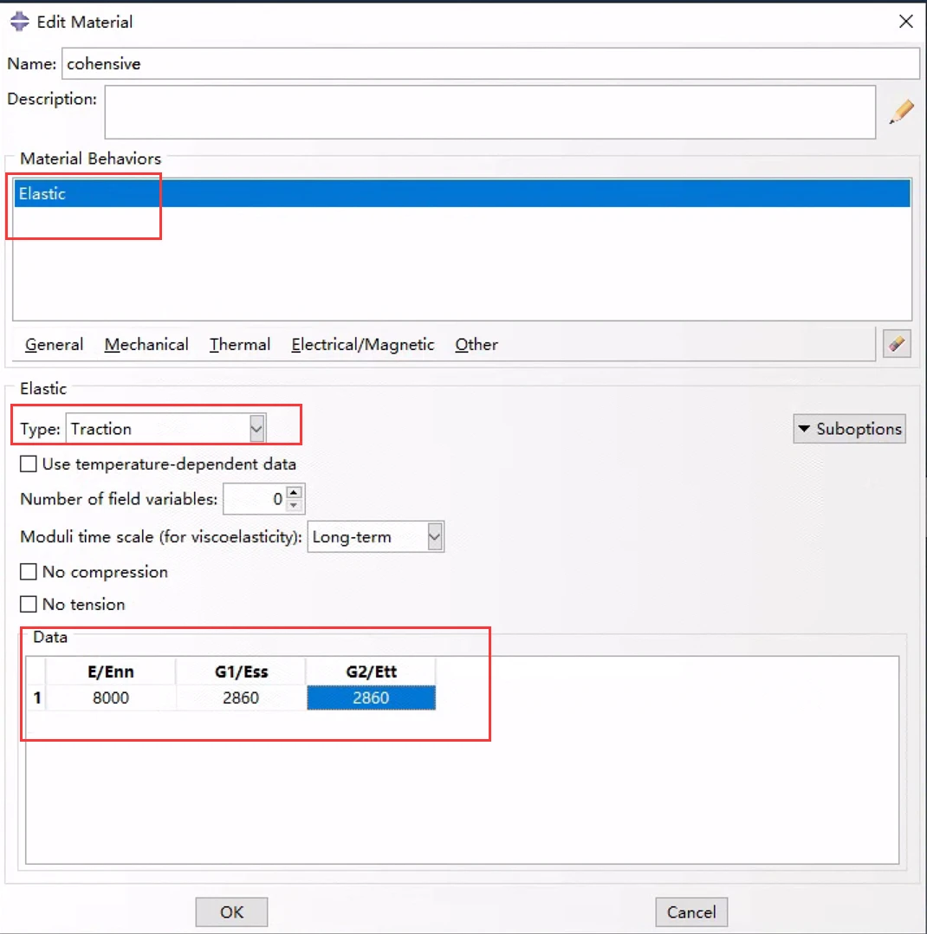Close the Edit Material dialog
Screen dimensions: 927x934
[x=905, y=22]
